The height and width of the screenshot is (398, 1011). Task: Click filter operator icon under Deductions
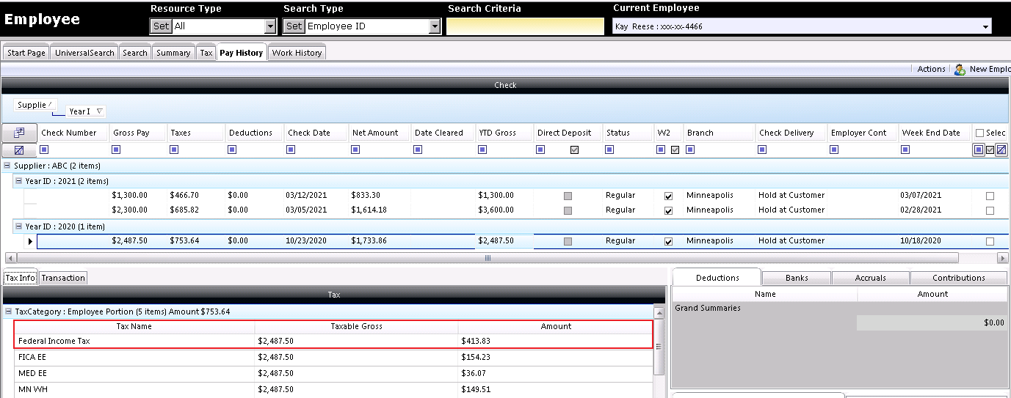click(x=233, y=150)
